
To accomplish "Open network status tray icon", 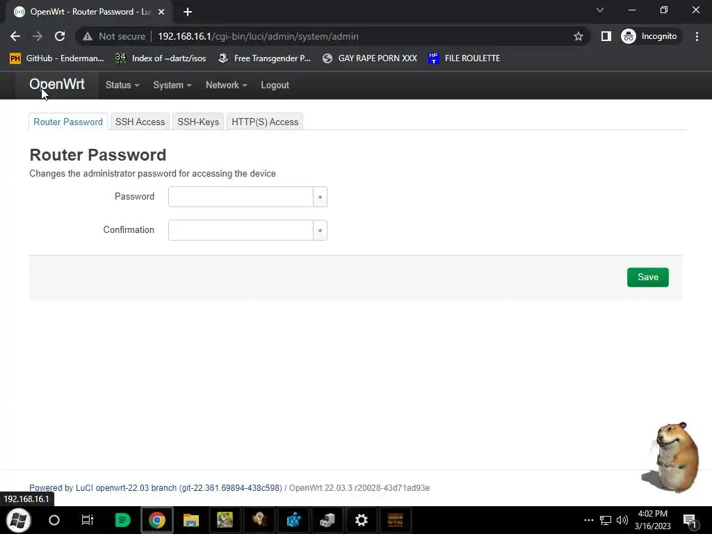I will click(606, 520).
